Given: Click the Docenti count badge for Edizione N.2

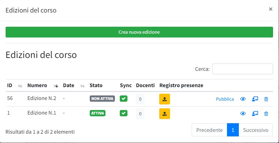Looking at the screenshot, I should tap(140, 99).
